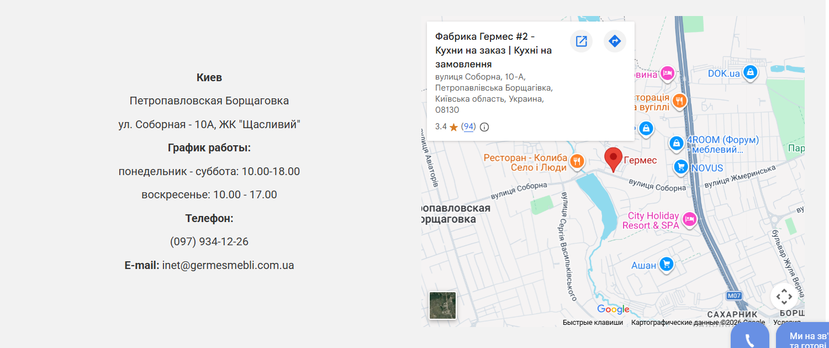829x348 pixels.
Task: Click the Ми на зв'язку chat button
Action: point(802,336)
